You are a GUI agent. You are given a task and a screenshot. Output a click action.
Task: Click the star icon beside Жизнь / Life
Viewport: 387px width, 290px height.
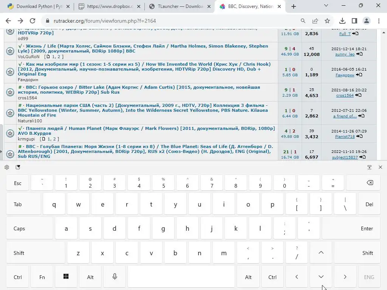tap(10, 51)
